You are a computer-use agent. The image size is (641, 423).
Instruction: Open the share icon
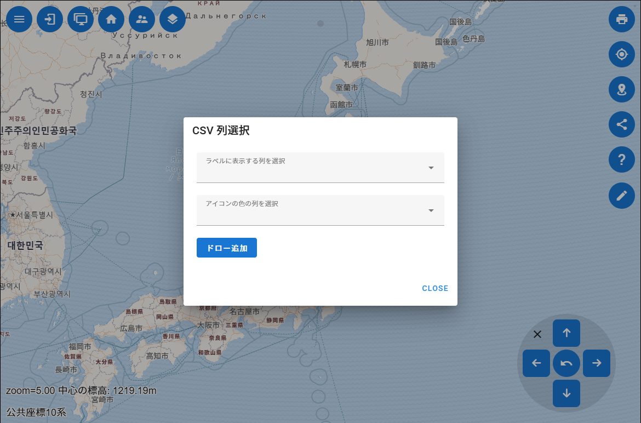click(x=621, y=124)
